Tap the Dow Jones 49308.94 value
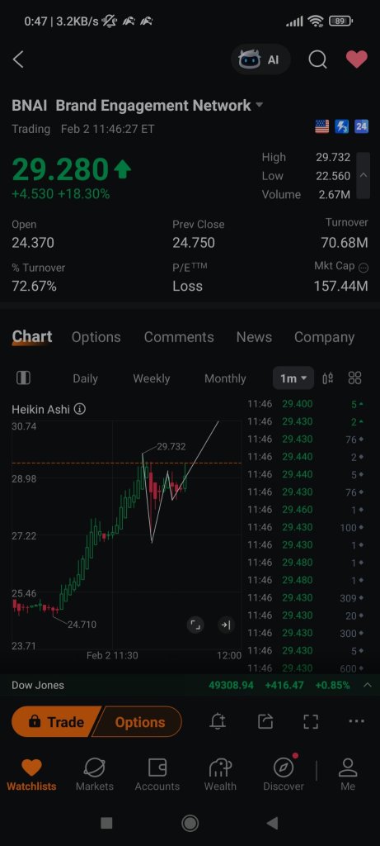Image resolution: width=380 pixels, height=846 pixels. (231, 685)
